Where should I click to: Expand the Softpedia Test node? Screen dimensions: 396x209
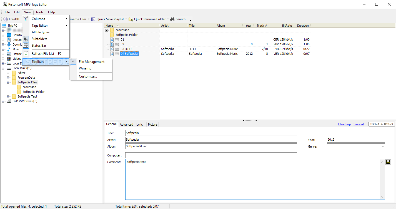[x=8, y=96]
